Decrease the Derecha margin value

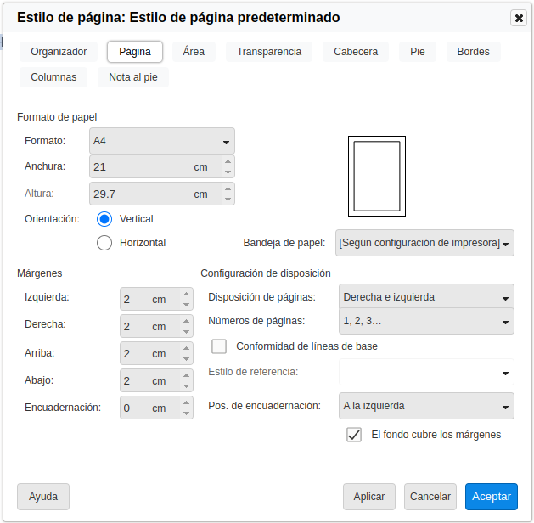186,332
